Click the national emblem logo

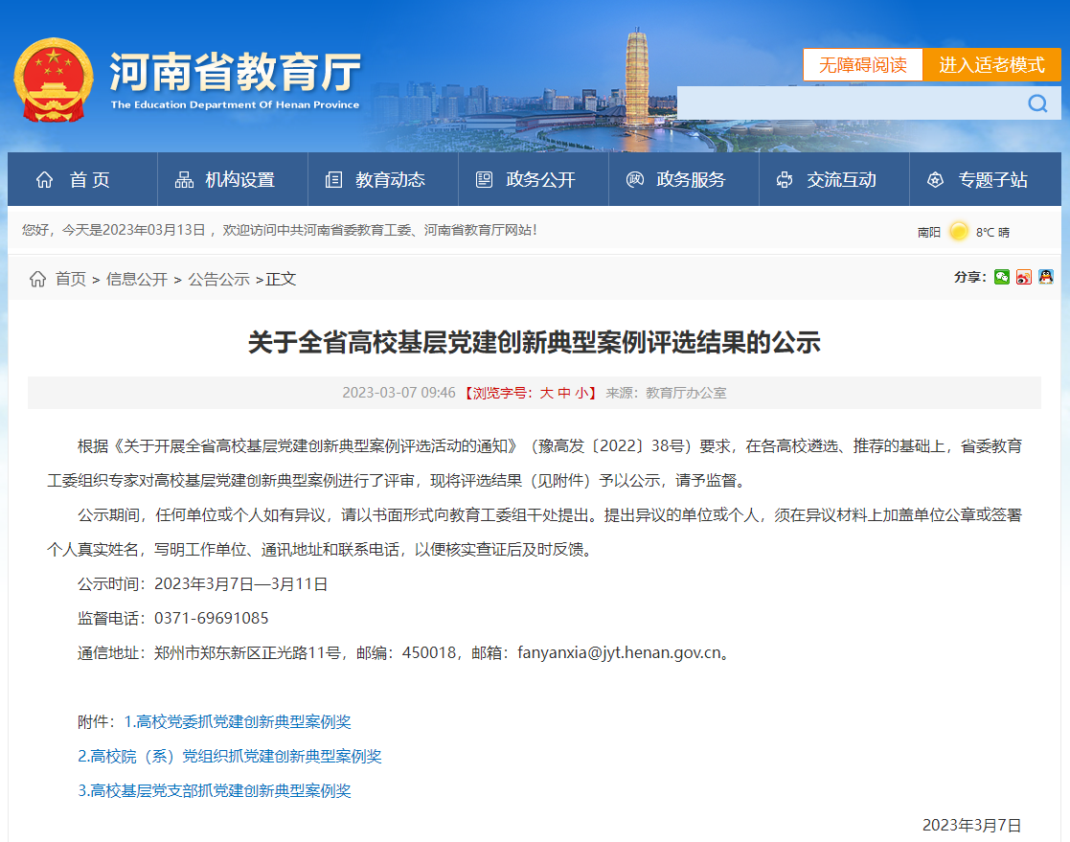click(54, 80)
